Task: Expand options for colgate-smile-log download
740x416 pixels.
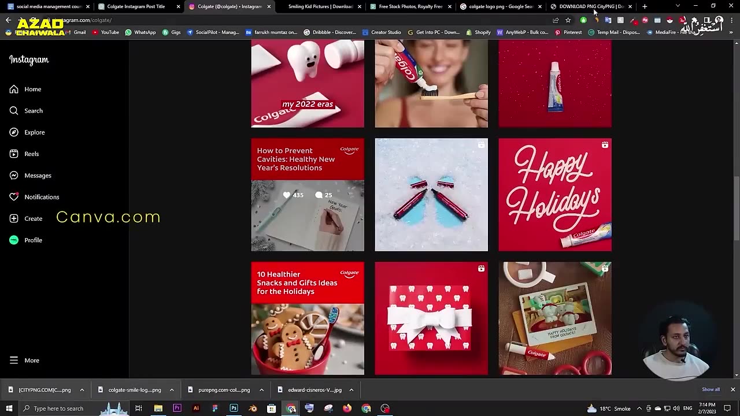Action: click(172, 390)
